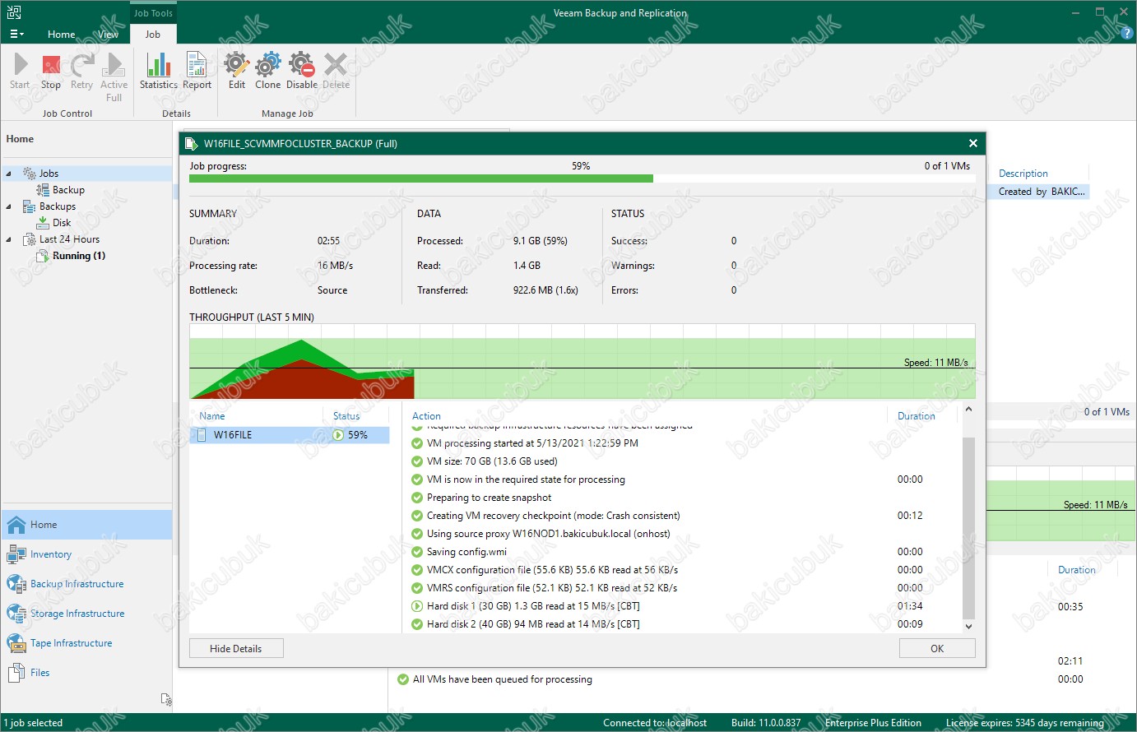Screen dimensions: 1137x732
Task: Click the job progress bar
Action: point(582,178)
